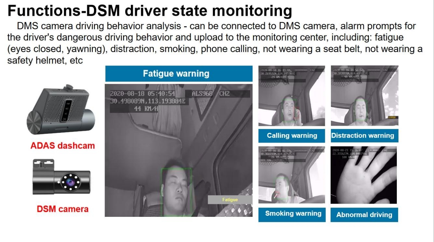Open the smoking warning camera snapshot
The image size is (434, 242).
click(x=292, y=175)
